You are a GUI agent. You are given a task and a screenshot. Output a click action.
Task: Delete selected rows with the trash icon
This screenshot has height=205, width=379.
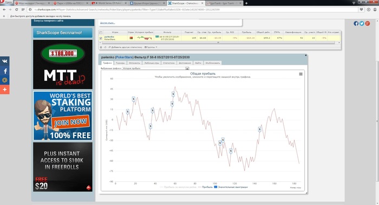pos(101,47)
